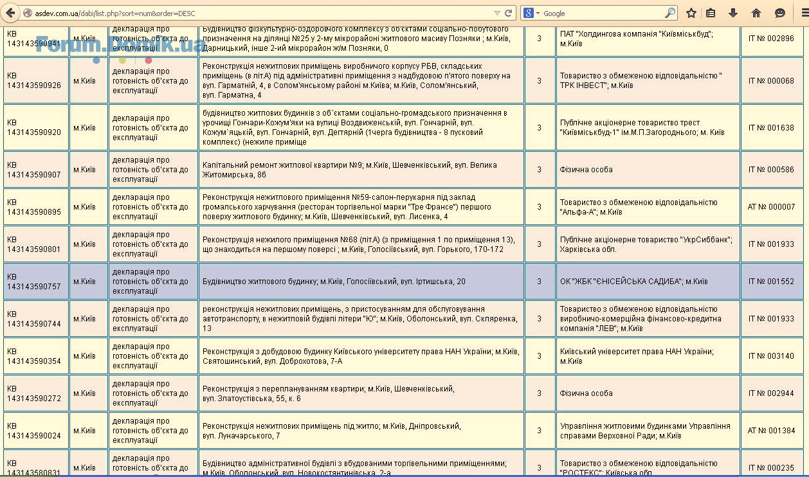Click the Велика Житомирська apartment repair description
The width and height of the screenshot is (809, 477).
(361, 170)
